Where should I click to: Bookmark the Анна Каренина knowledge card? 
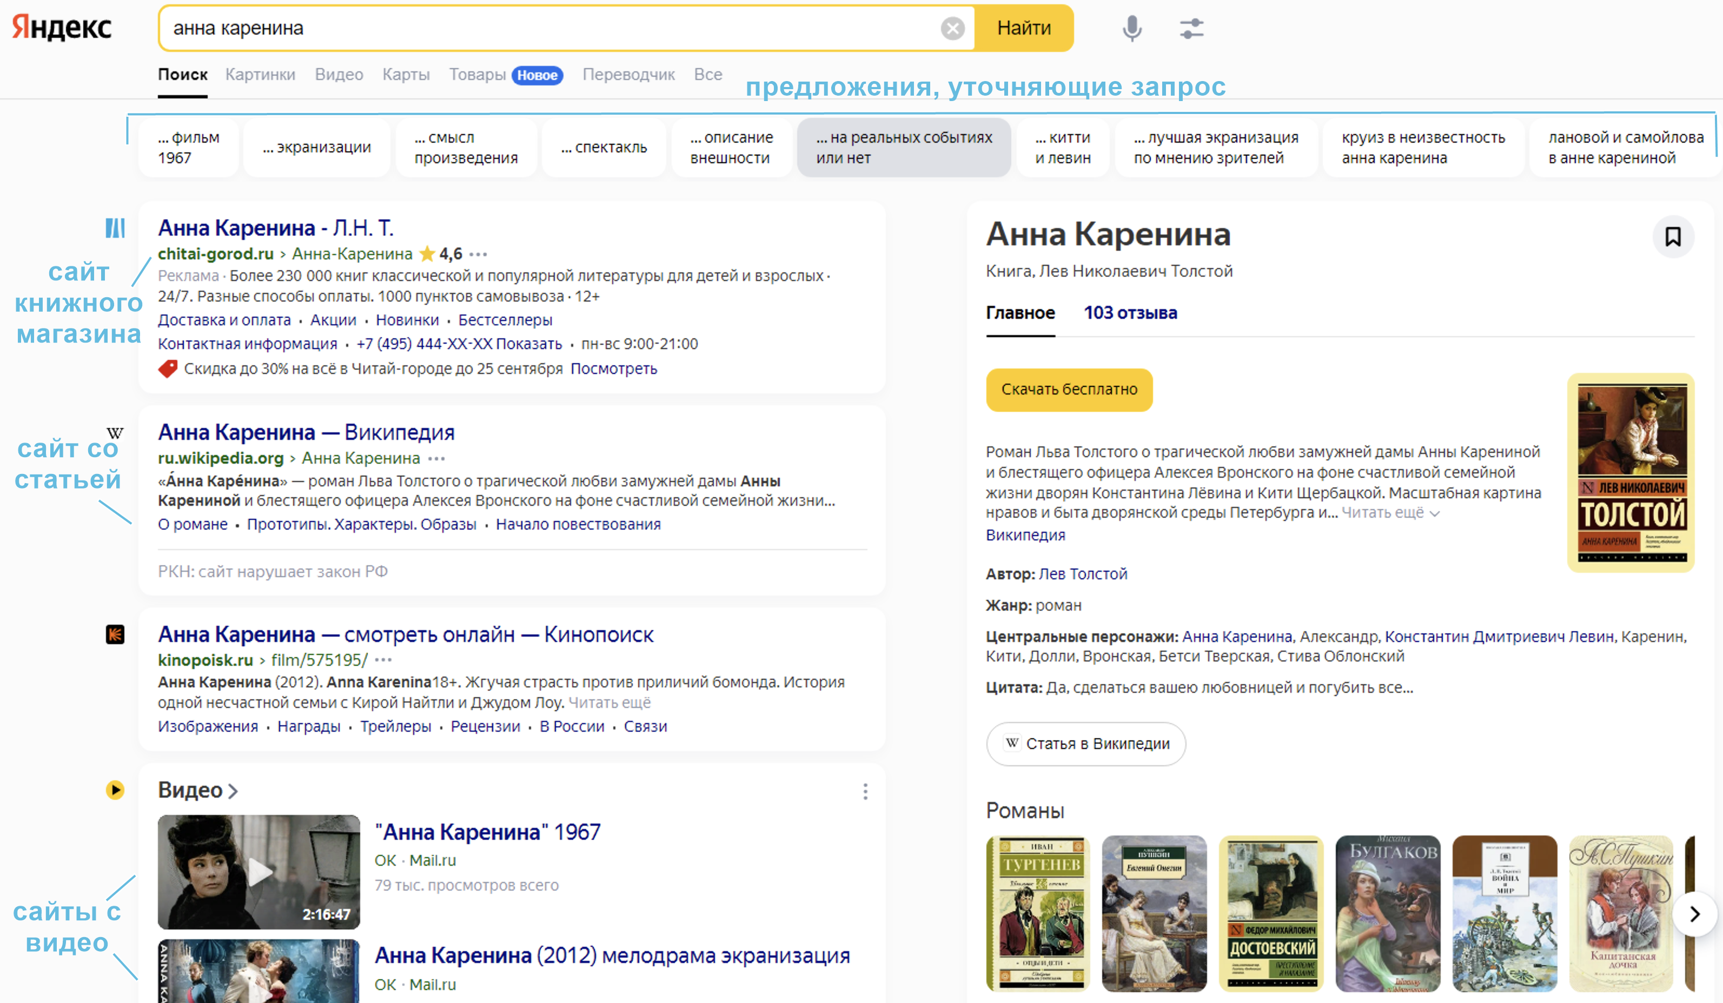(x=1673, y=237)
